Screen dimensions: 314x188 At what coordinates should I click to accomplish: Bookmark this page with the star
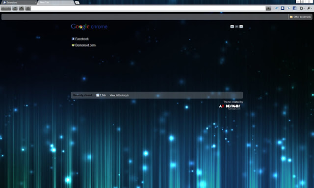pos(28,8)
